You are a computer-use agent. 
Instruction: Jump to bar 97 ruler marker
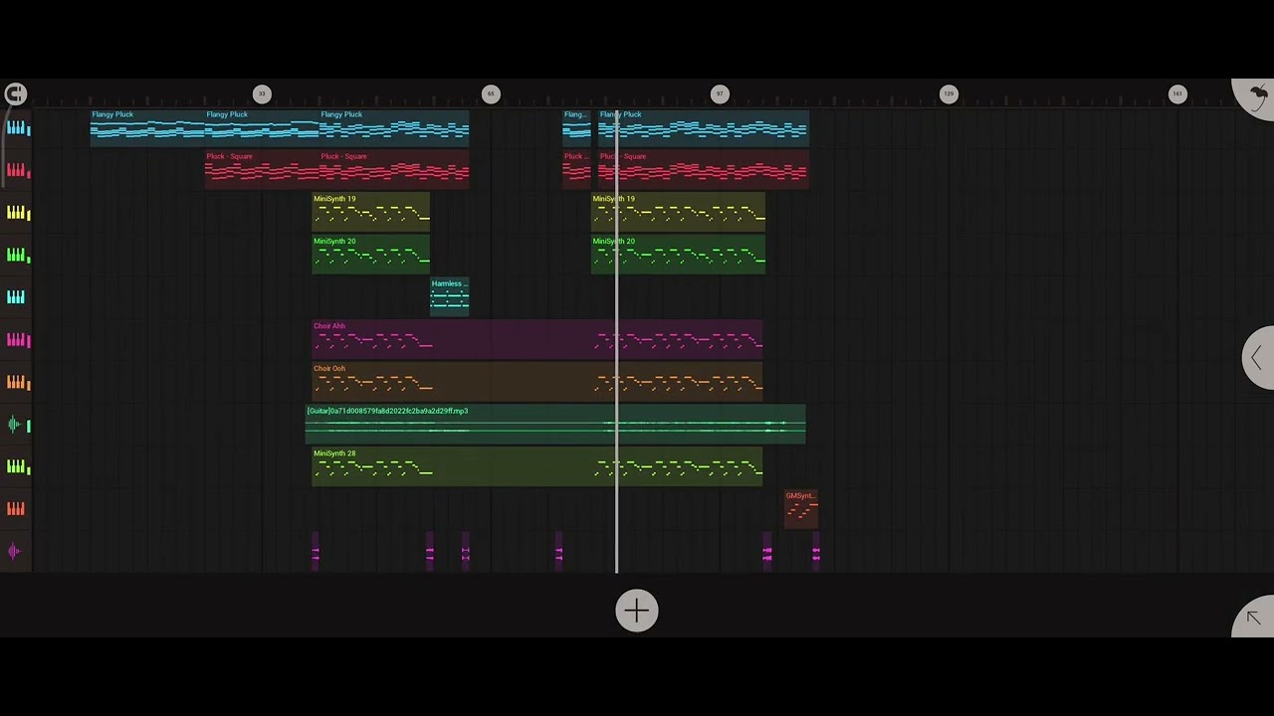720,94
